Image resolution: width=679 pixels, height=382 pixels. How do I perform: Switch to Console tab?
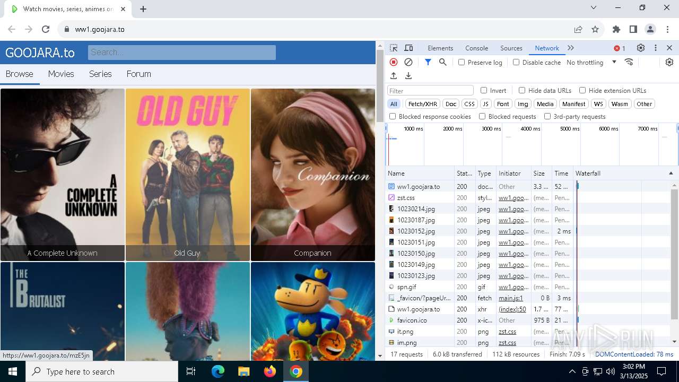476,48
